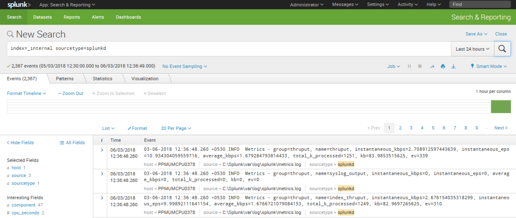Click the Format button
516x218 pixels.
(x=138, y=128)
